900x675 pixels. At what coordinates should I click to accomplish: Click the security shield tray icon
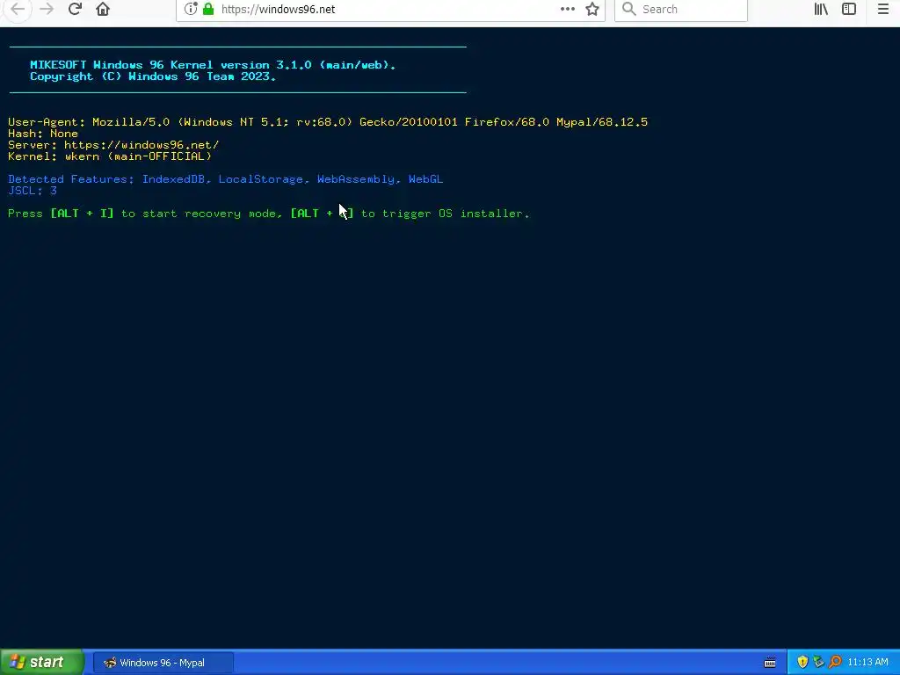click(x=802, y=663)
